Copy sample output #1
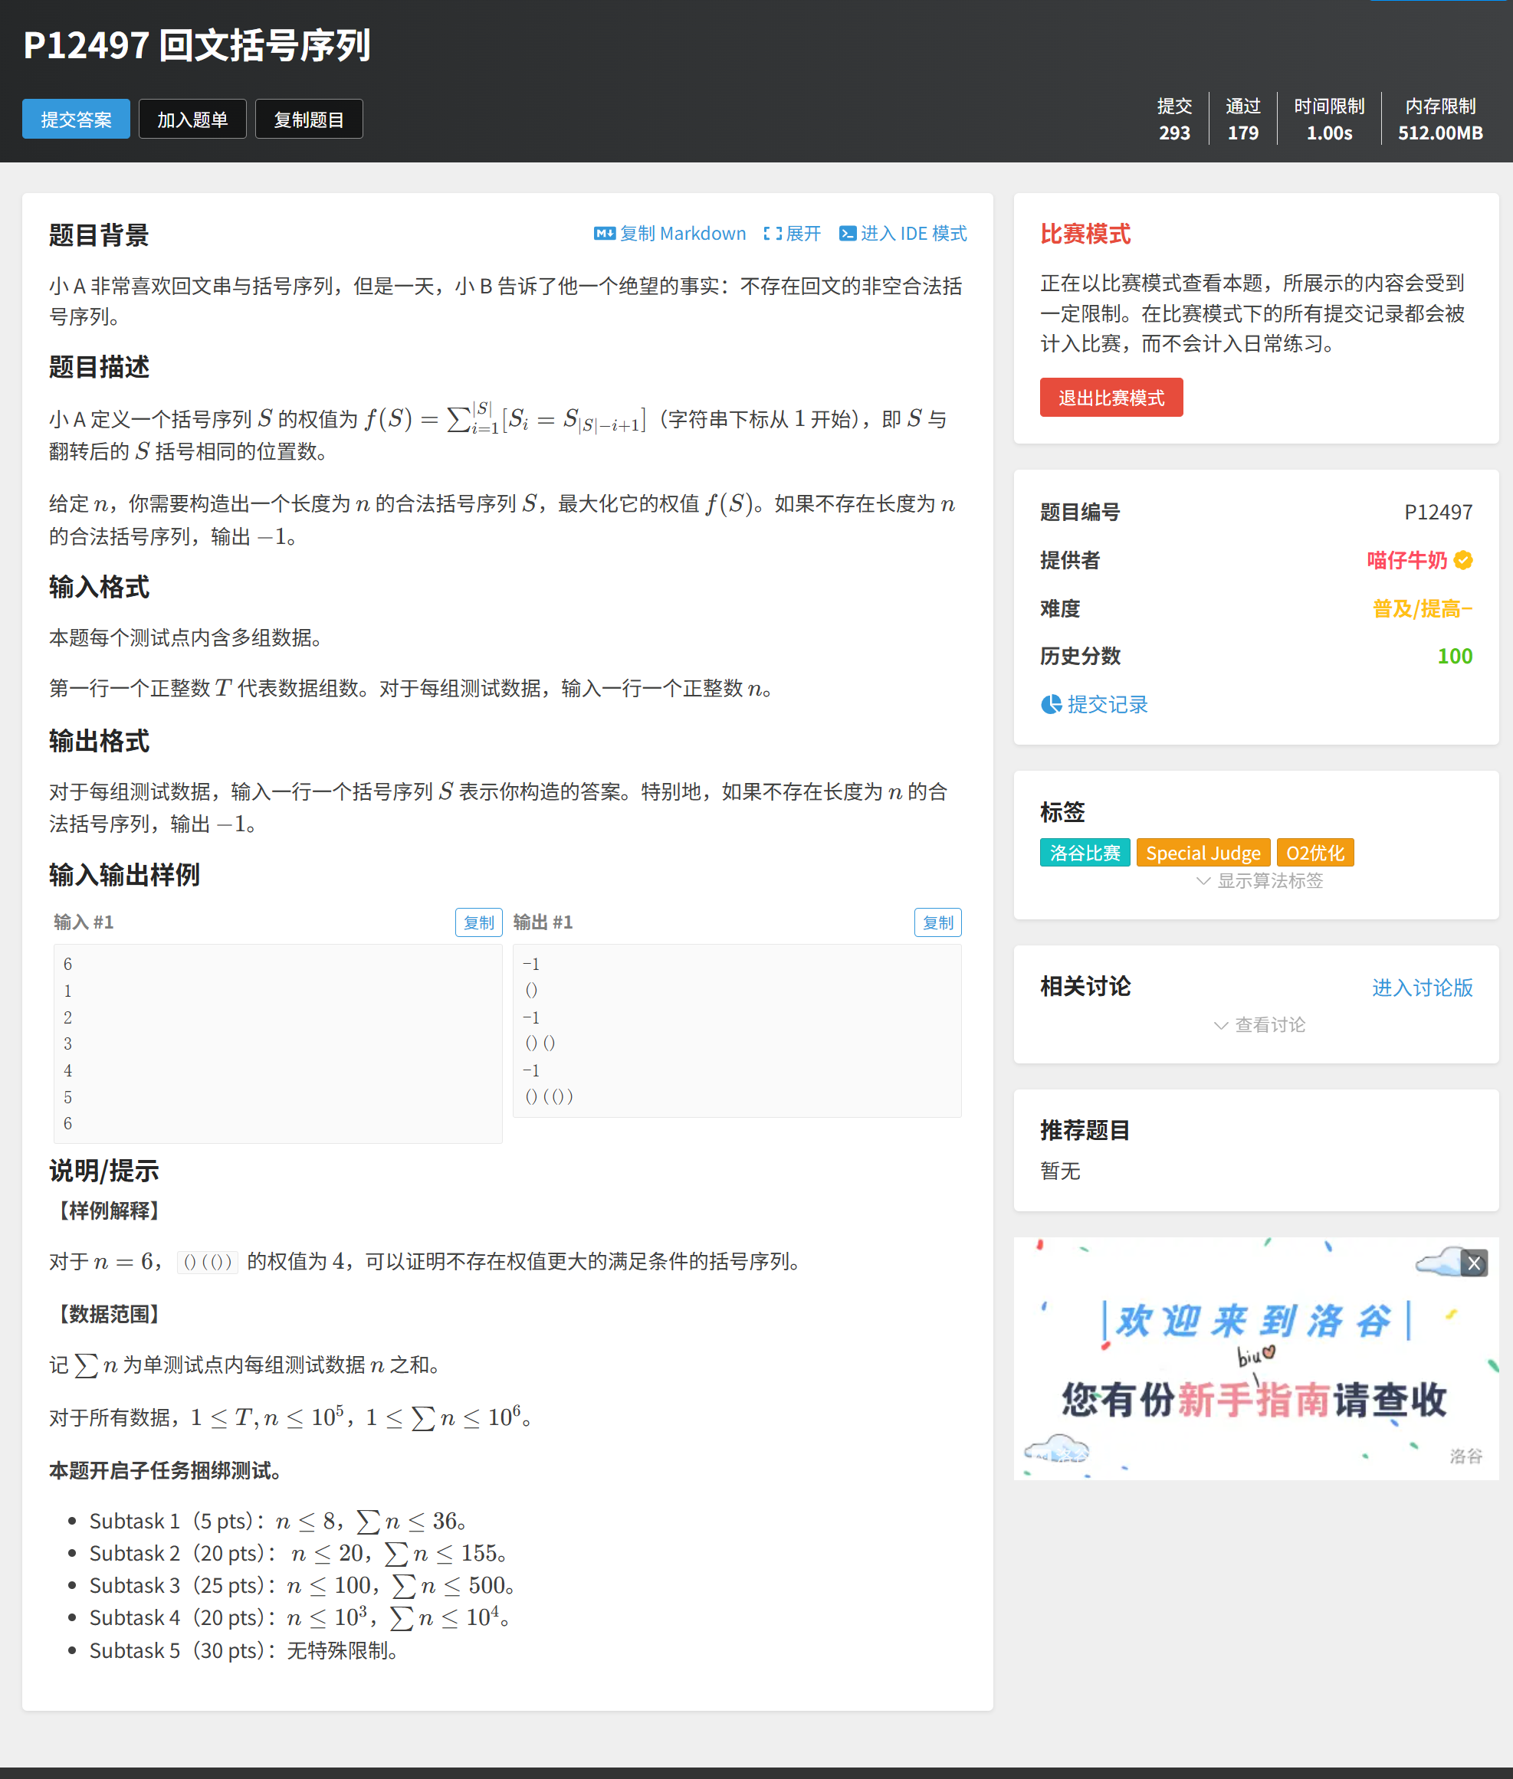 (x=937, y=922)
